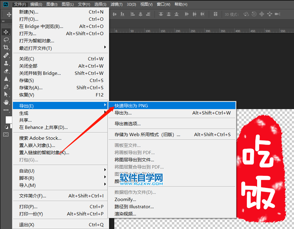Image resolution: width=294 pixels, height=229 pixels.
Task: Expand the 导入(M) submenu
Action: click(x=61, y=185)
